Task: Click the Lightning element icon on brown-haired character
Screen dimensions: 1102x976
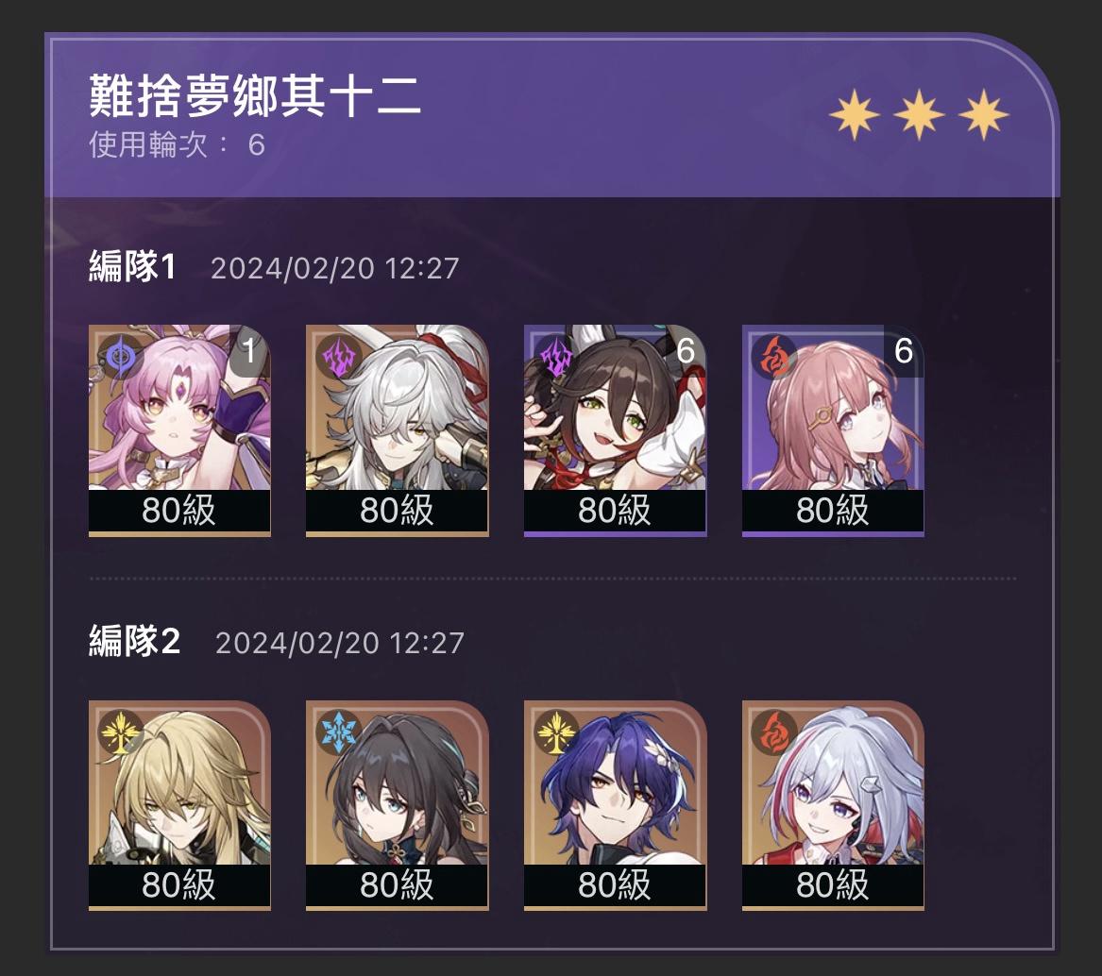Action: click(556, 356)
